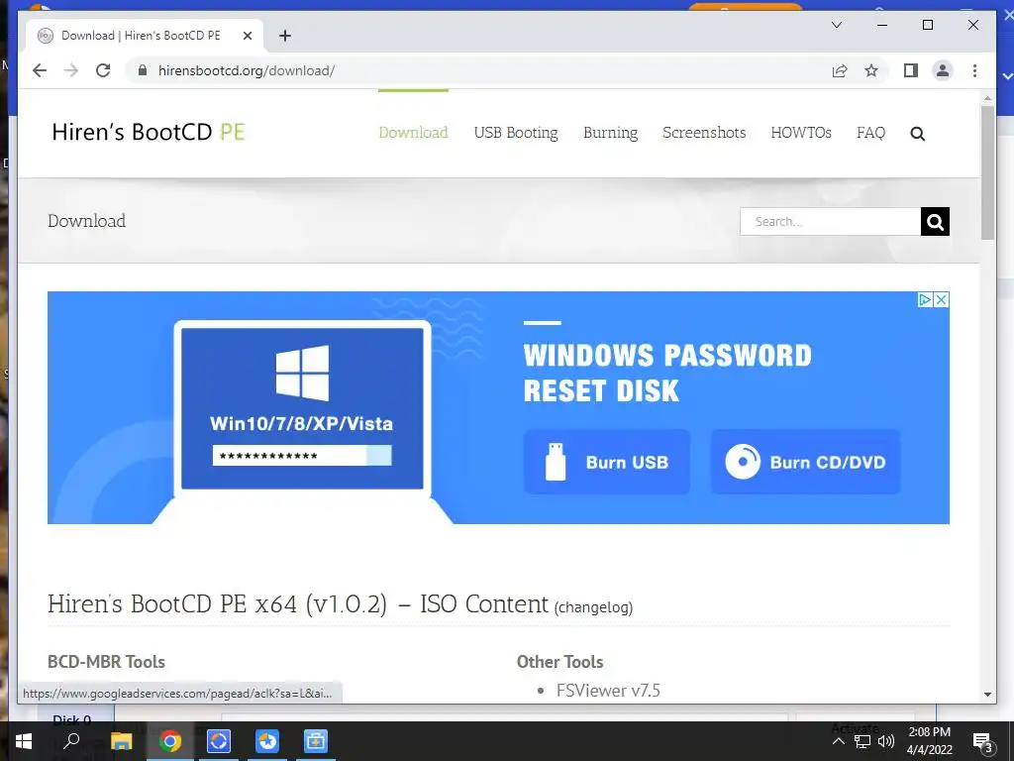The height and width of the screenshot is (761, 1014).
Task: Close the Windows Password Reset ad
Action: coord(942,299)
